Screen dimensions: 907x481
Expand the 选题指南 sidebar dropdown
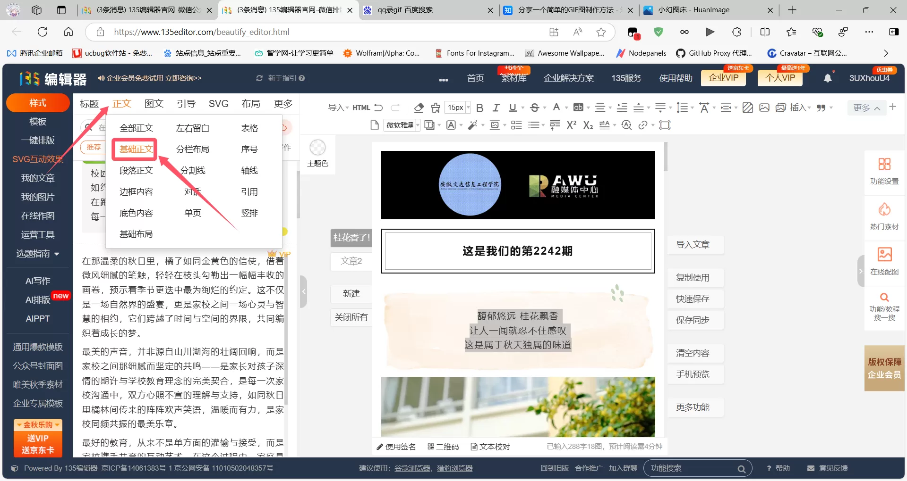[x=38, y=254]
